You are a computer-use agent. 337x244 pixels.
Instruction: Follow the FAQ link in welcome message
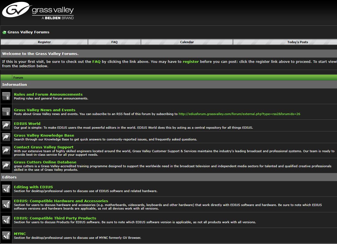click(96, 61)
